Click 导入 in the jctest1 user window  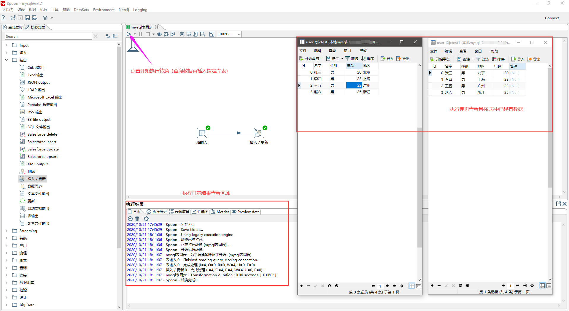coord(518,59)
